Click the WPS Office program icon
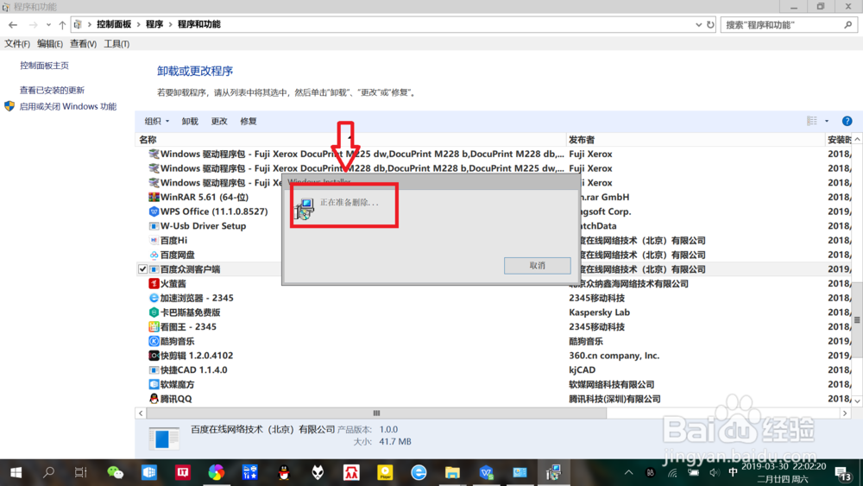 pos(154,211)
